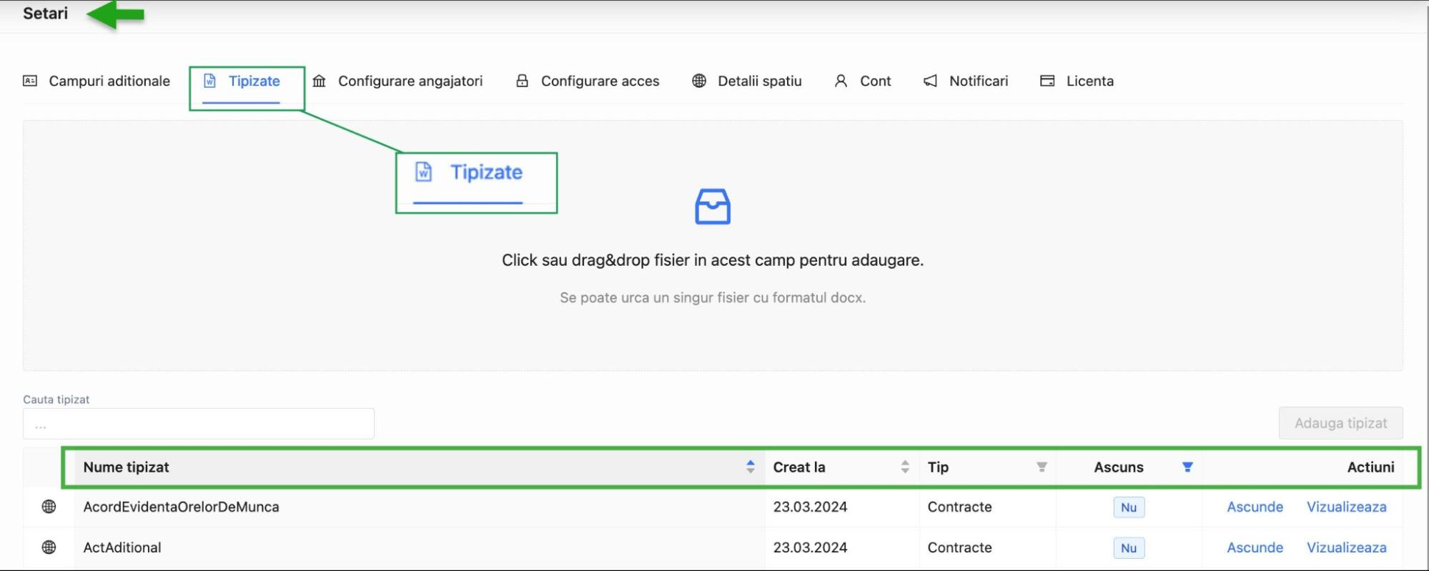Sort by the Creat la column arrows
The height and width of the screenshot is (571, 1429).
(905, 467)
